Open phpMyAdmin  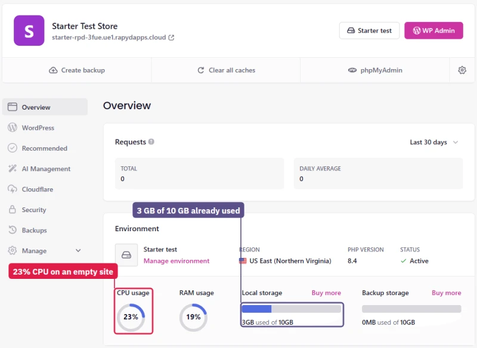pos(375,70)
